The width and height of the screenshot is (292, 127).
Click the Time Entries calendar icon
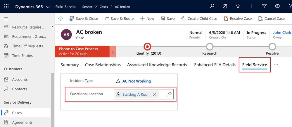coord(6,56)
